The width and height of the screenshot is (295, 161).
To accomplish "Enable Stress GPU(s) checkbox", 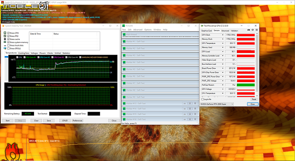I will click(8, 49).
